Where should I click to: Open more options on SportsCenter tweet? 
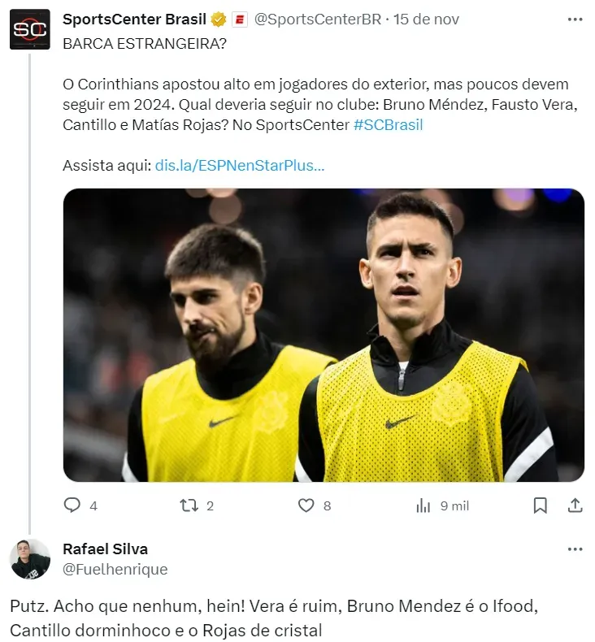pos(575,19)
